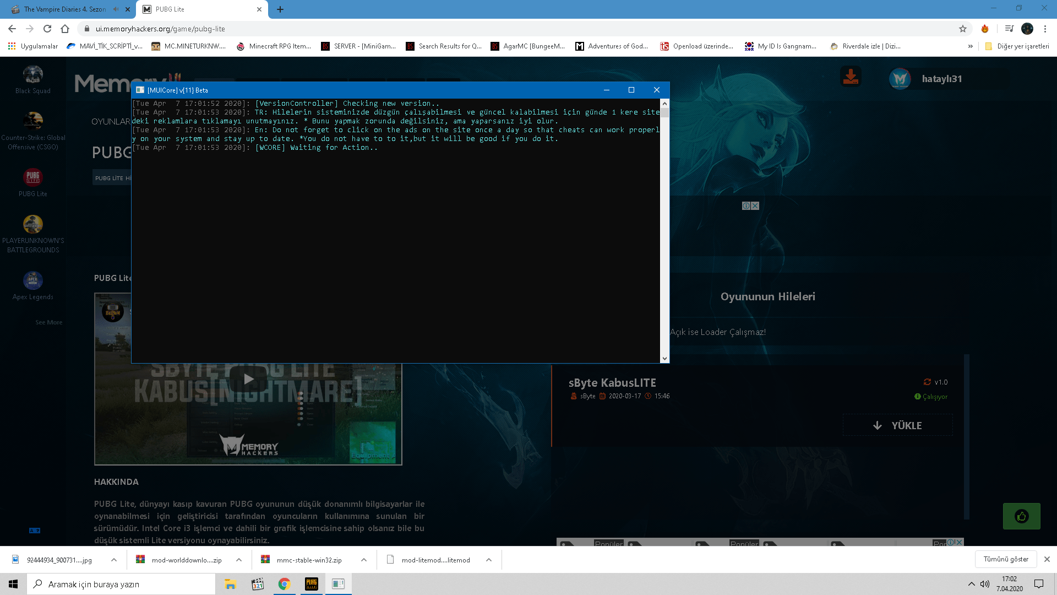Screen dimensions: 1057x595
Task: Select the Apex Legends sidebar icon
Action: point(33,280)
